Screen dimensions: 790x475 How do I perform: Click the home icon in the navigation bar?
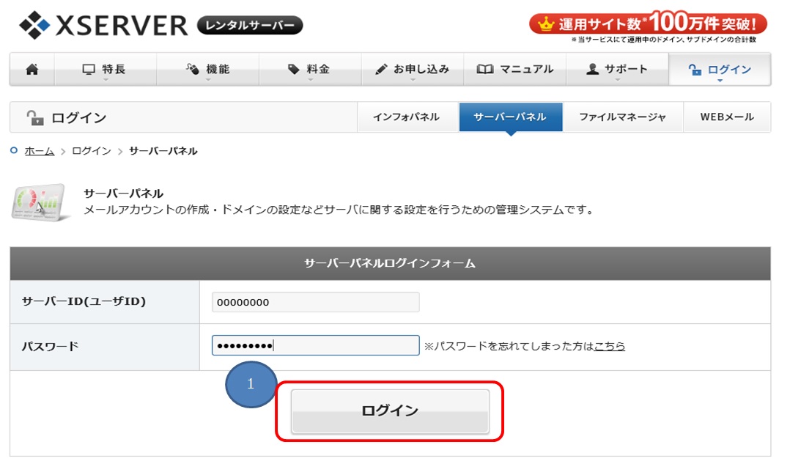pos(30,69)
